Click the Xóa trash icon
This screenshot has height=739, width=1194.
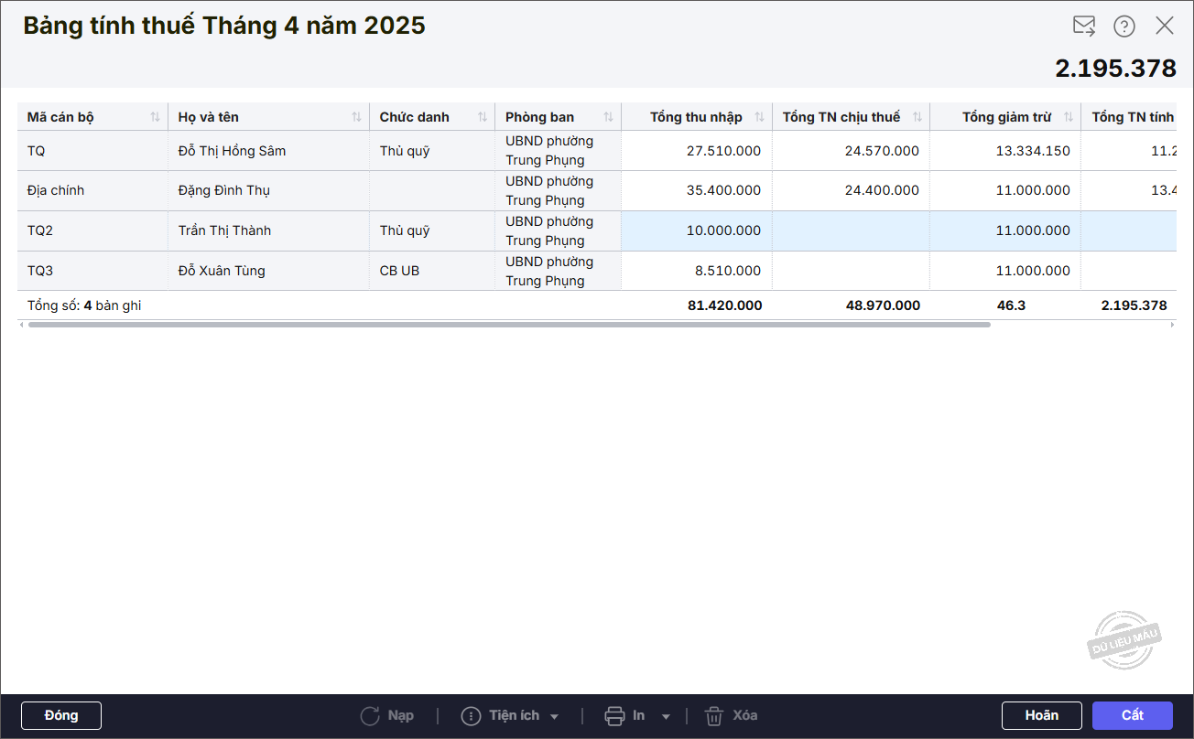tap(714, 716)
